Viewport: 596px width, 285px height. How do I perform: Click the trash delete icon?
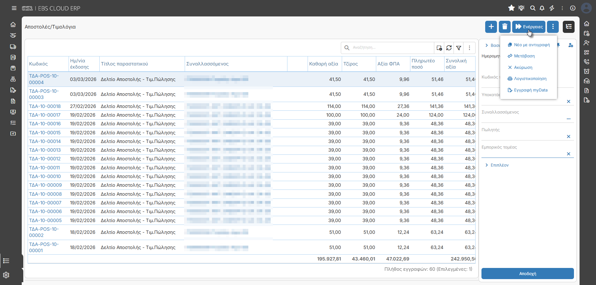[504, 27]
